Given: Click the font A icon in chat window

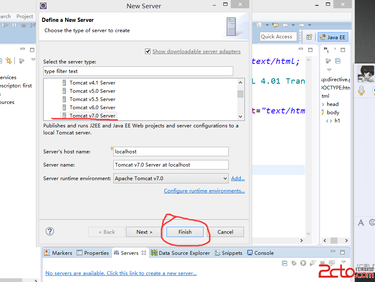Looking at the screenshot, I should click(x=361, y=223).
